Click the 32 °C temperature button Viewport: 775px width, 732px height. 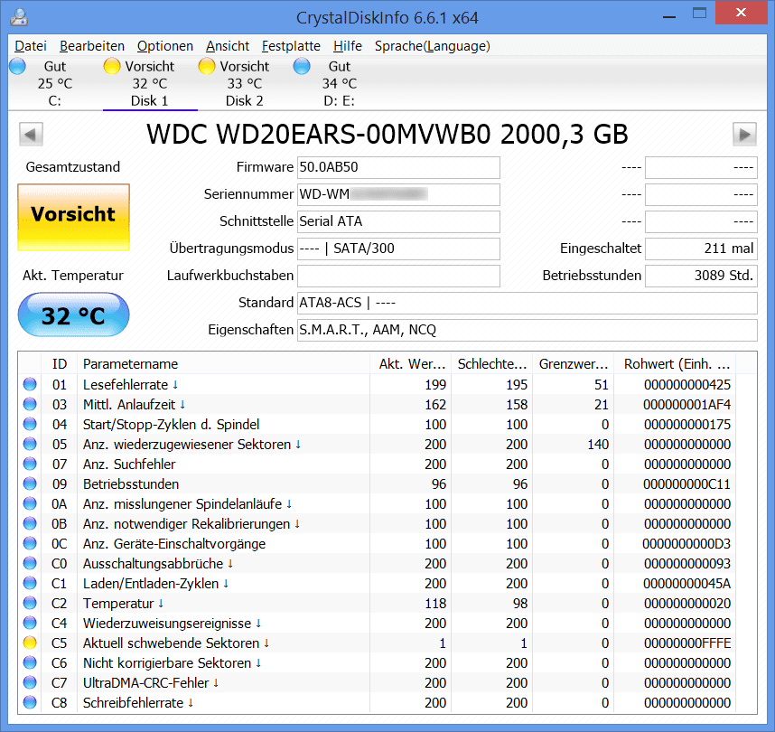pyautogui.click(x=74, y=314)
